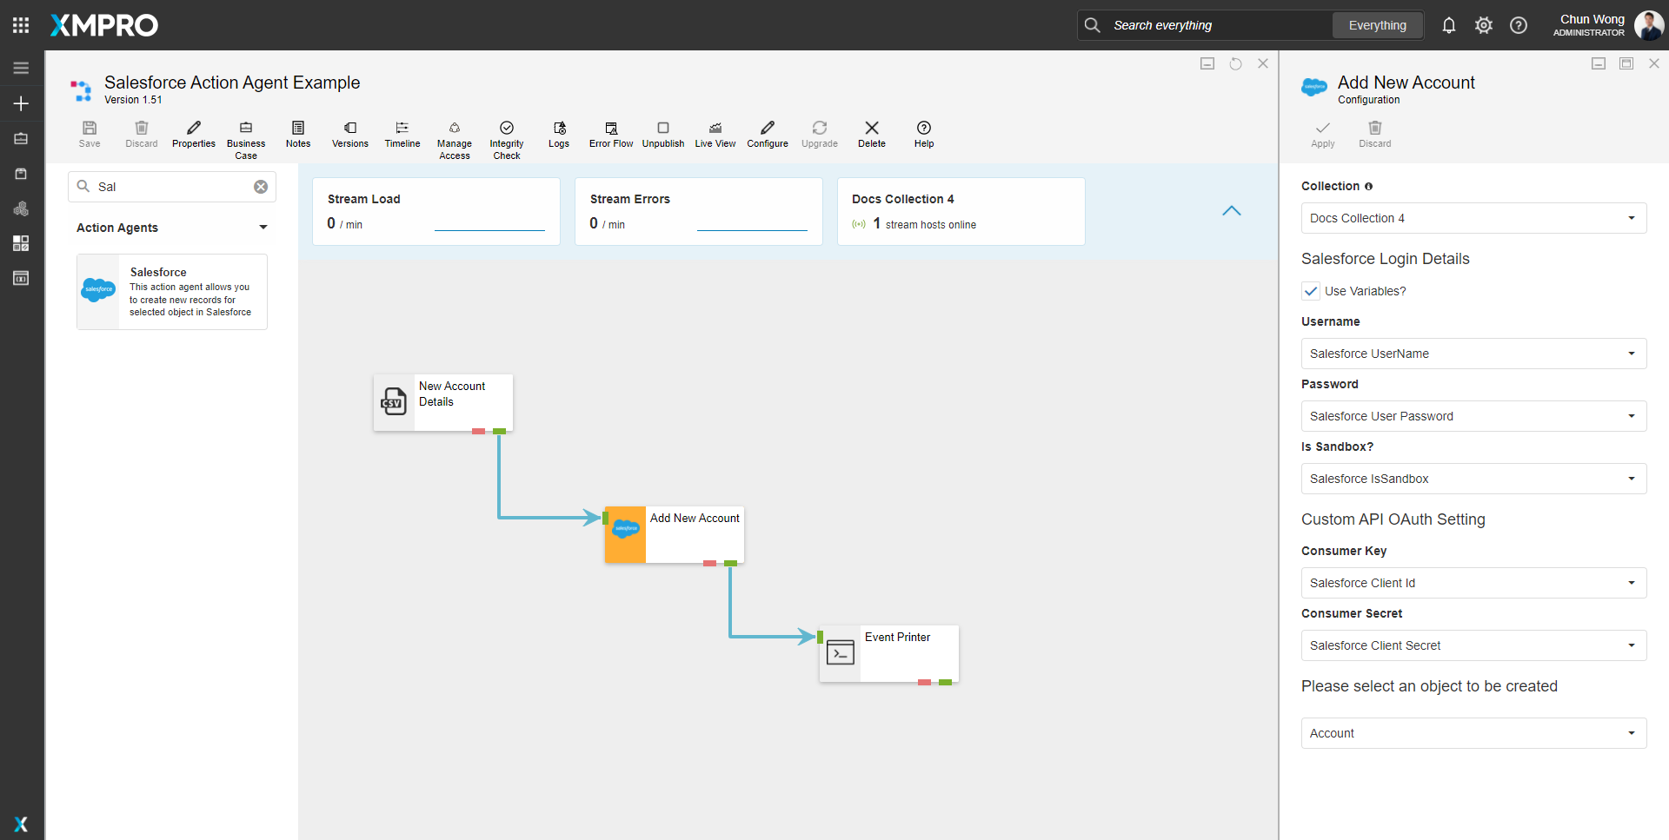
Task: Collapse the Action Agents section
Action: (x=263, y=228)
